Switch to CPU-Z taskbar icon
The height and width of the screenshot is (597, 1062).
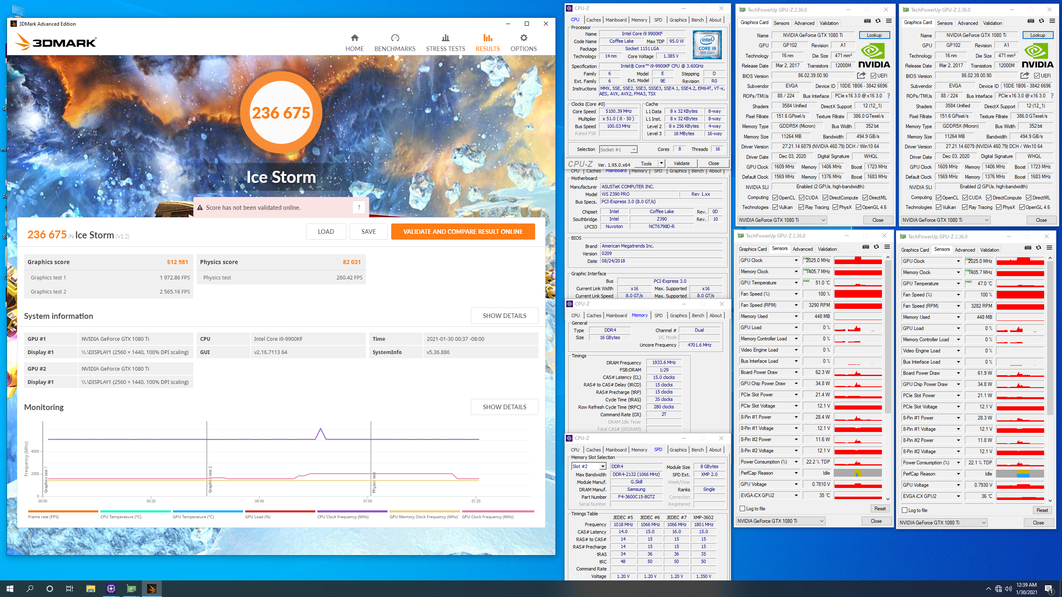tap(111, 588)
